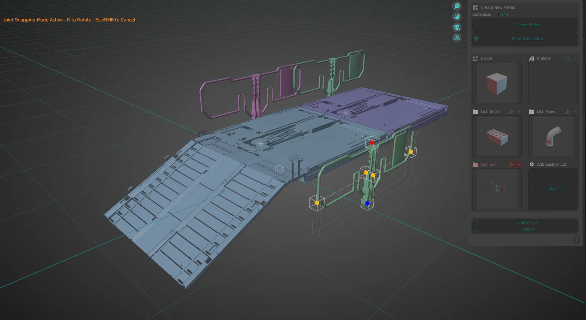586x320 pixels.
Task: Click the List: Bricks folder icon
Action: coord(475,111)
